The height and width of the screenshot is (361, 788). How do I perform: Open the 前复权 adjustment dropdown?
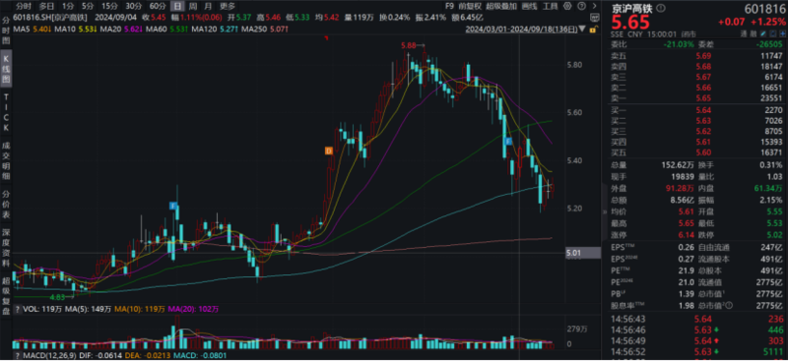pyautogui.click(x=470, y=6)
